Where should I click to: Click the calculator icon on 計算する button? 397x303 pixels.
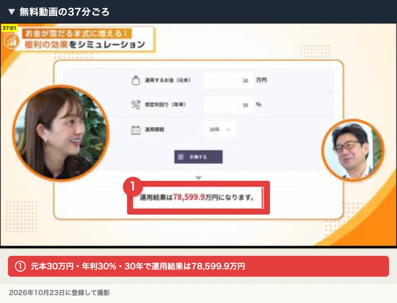click(180, 157)
